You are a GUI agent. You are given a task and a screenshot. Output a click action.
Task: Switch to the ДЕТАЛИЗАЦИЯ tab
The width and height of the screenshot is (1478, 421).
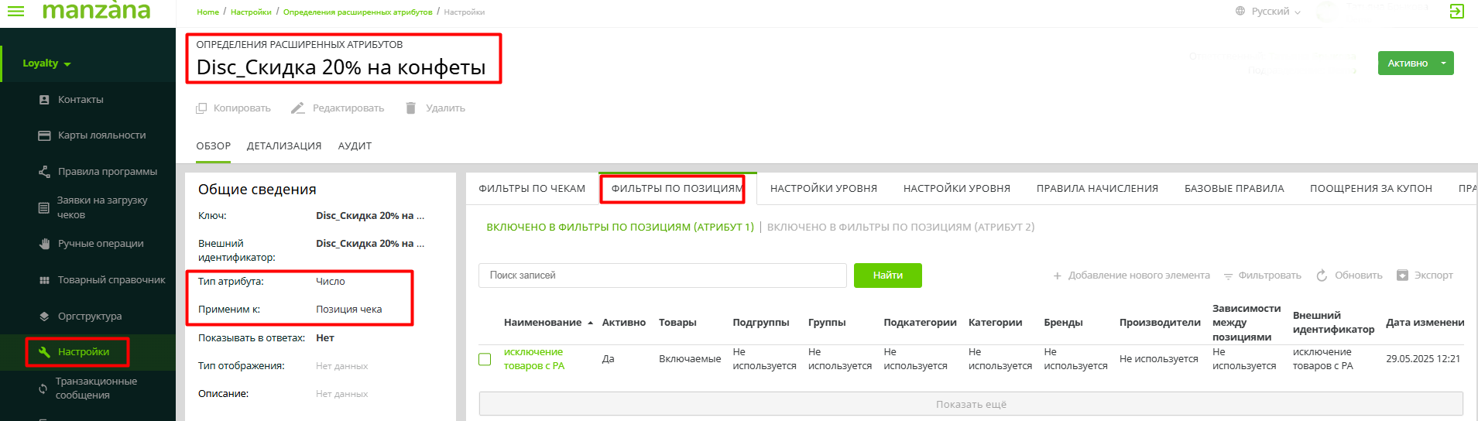point(284,146)
